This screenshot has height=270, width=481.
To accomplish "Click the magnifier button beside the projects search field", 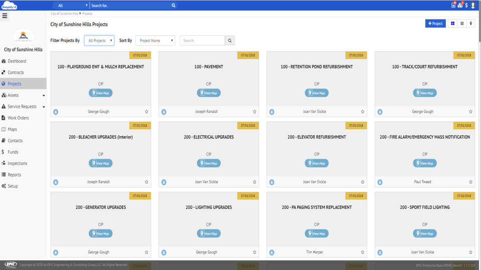I will point(230,40).
